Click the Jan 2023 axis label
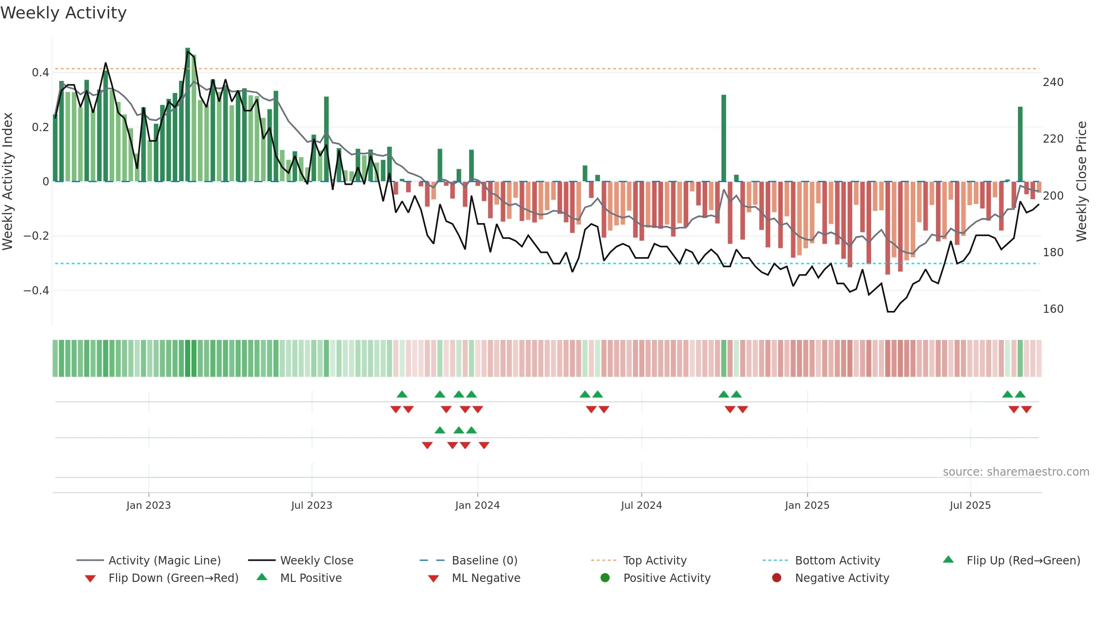Viewport: 1105px width, 621px height. click(x=149, y=506)
